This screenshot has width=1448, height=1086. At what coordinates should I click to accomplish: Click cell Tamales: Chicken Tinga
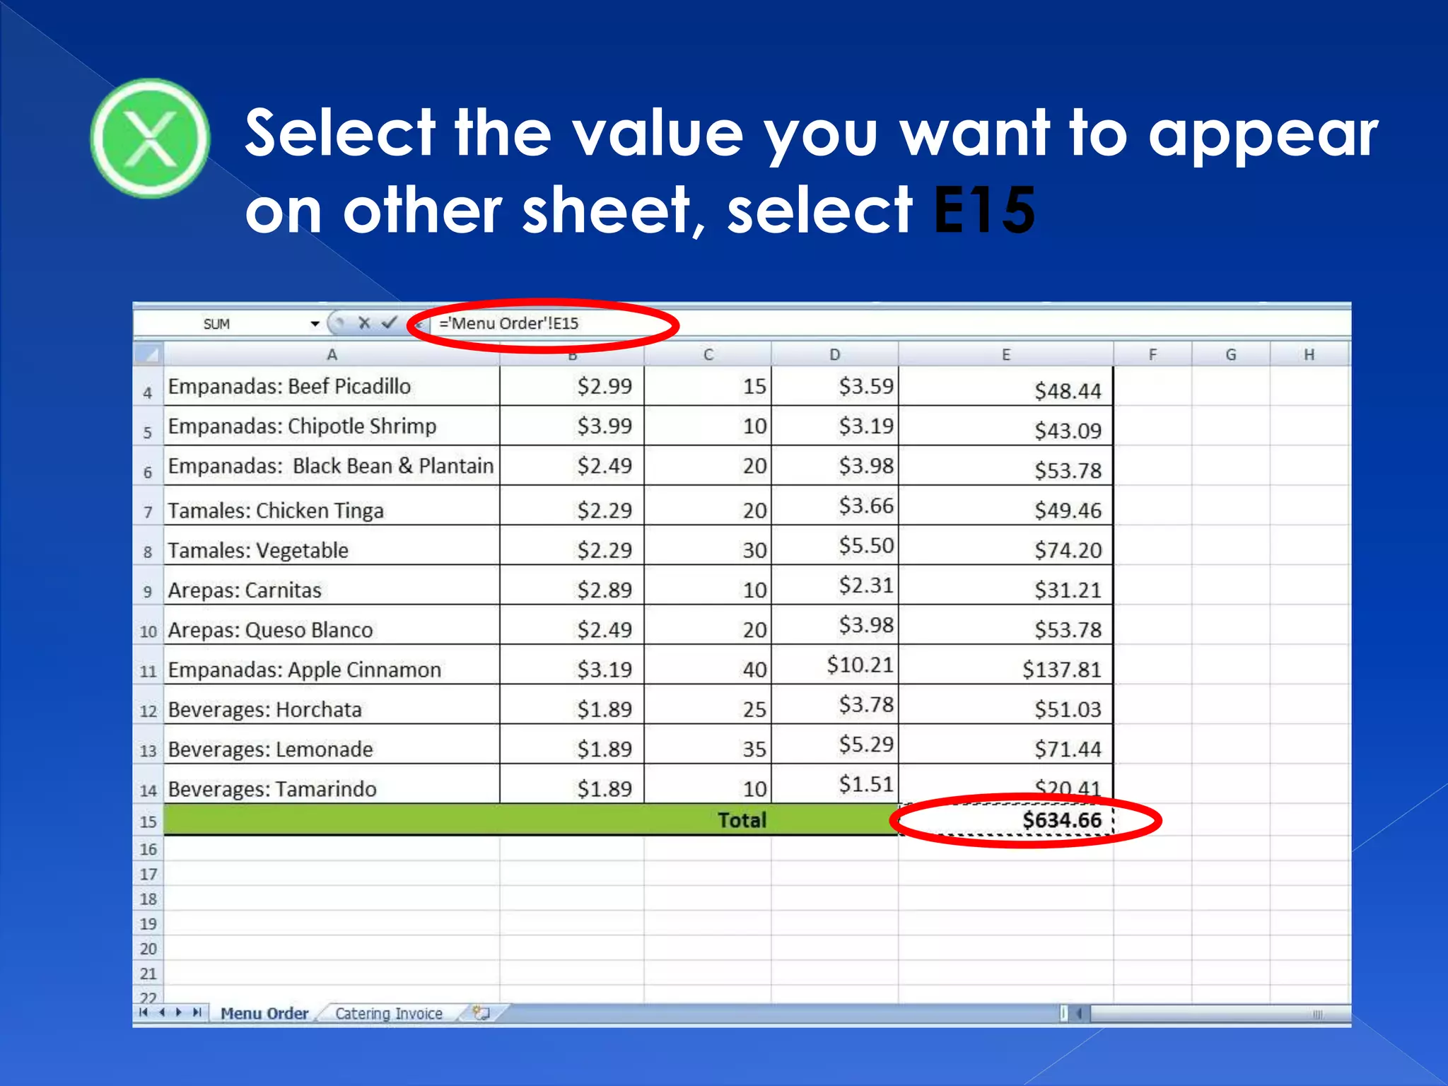[x=332, y=506]
